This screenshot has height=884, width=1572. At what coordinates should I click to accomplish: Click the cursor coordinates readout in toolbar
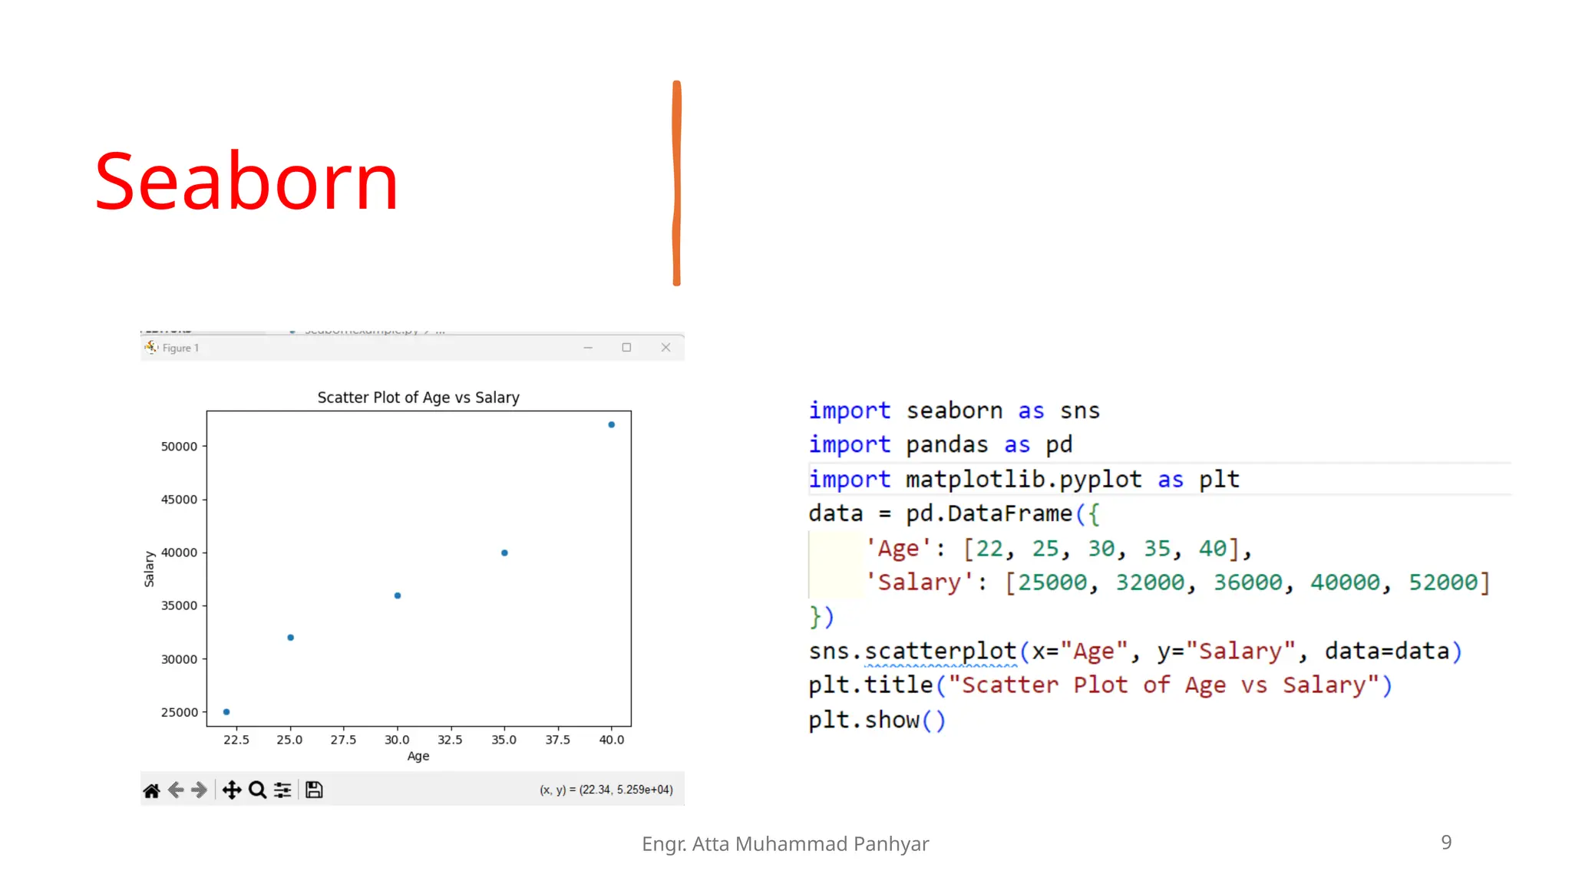606,790
